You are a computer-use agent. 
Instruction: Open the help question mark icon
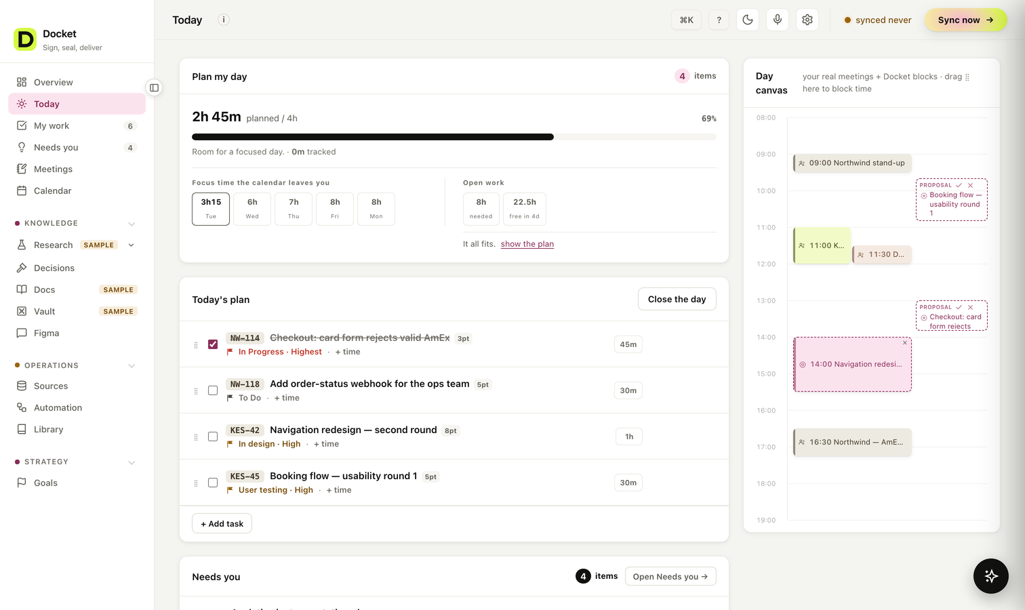pyautogui.click(x=719, y=20)
